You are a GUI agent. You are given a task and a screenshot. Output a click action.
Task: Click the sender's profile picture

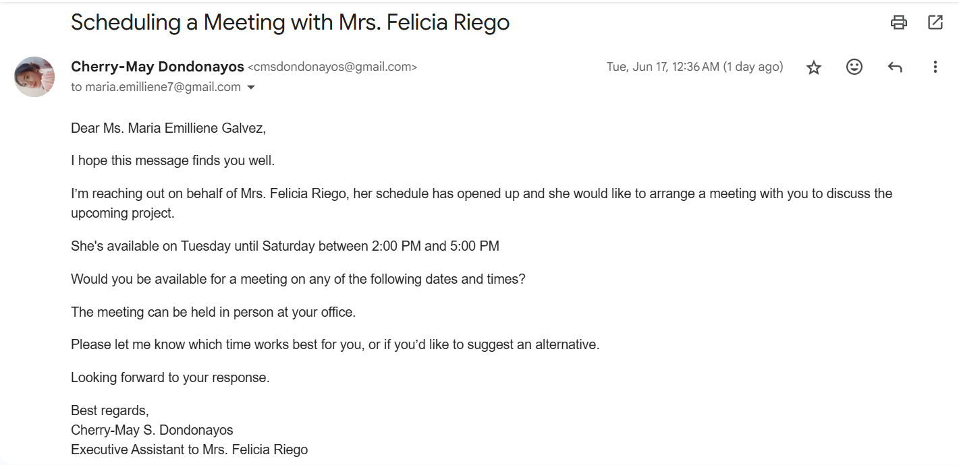coord(34,77)
